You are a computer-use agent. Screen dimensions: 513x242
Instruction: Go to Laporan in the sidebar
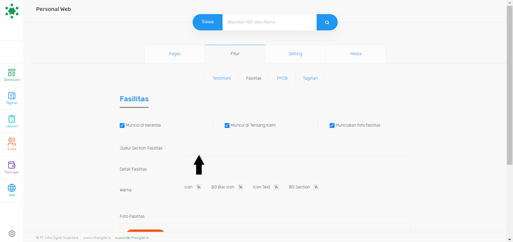pos(12,121)
